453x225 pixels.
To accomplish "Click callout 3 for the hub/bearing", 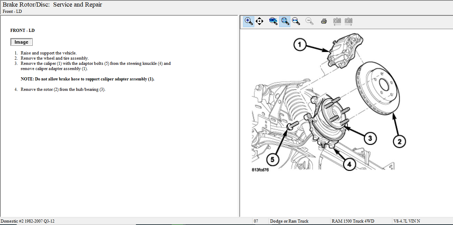I will 370,139.
